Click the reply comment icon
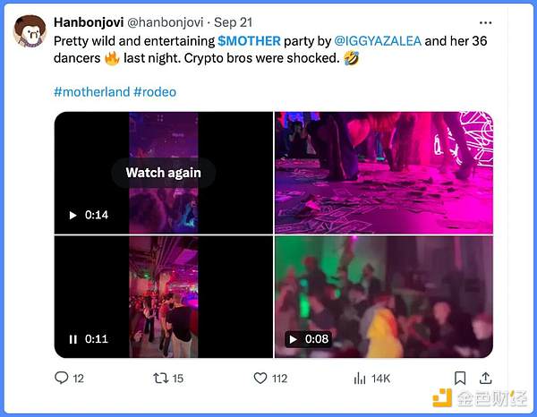The width and height of the screenshot is (537, 417). (x=62, y=379)
